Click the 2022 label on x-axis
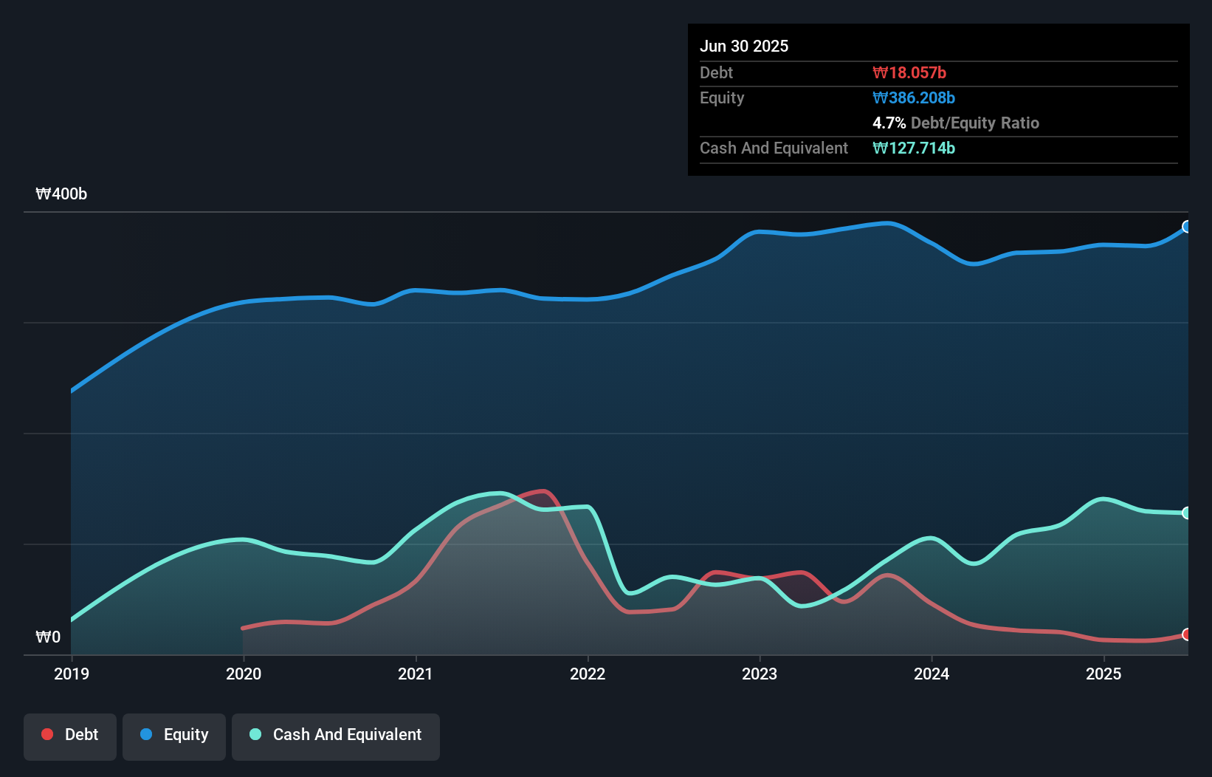Image resolution: width=1212 pixels, height=777 pixels. click(x=588, y=674)
